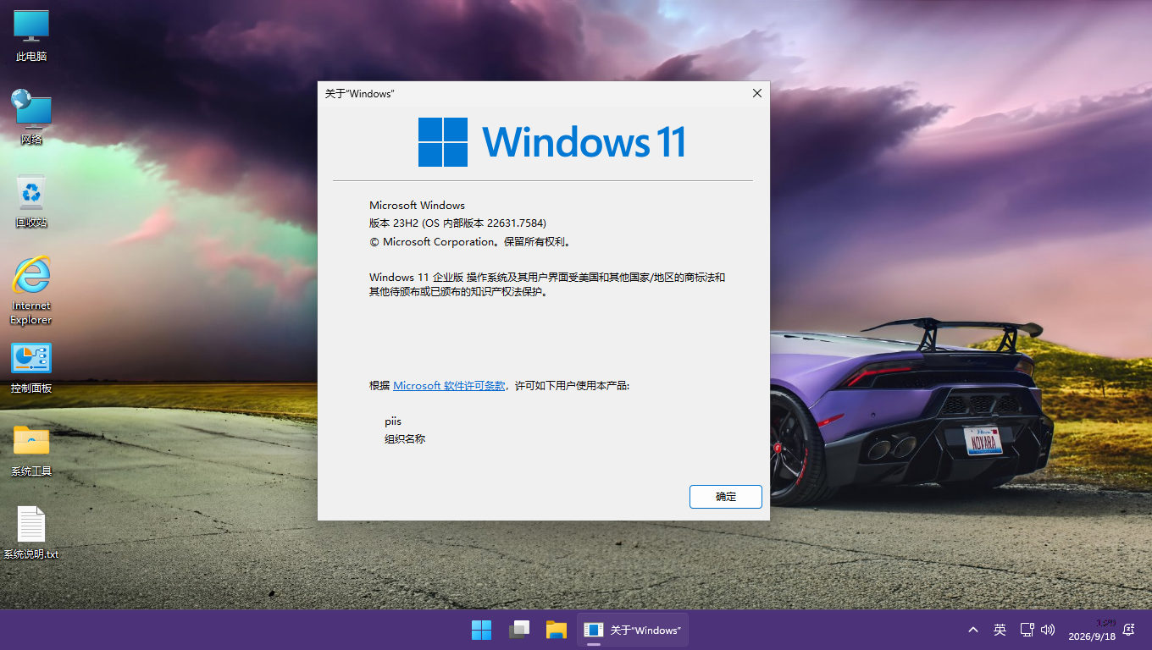Open the Windows Start menu
The image size is (1152, 650).
point(481,630)
